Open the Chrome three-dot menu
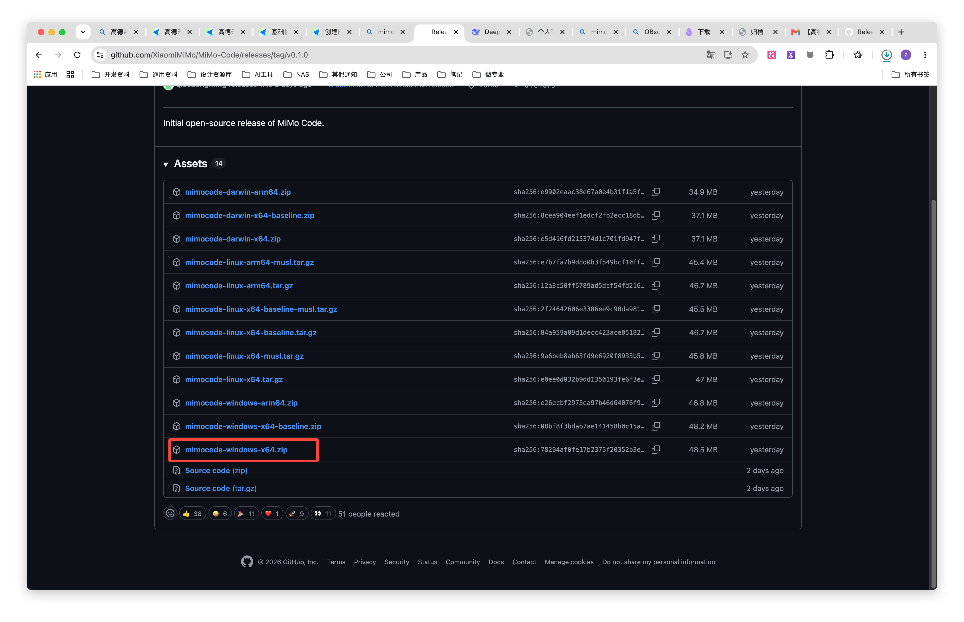Screen dimensions: 964x622 point(925,55)
